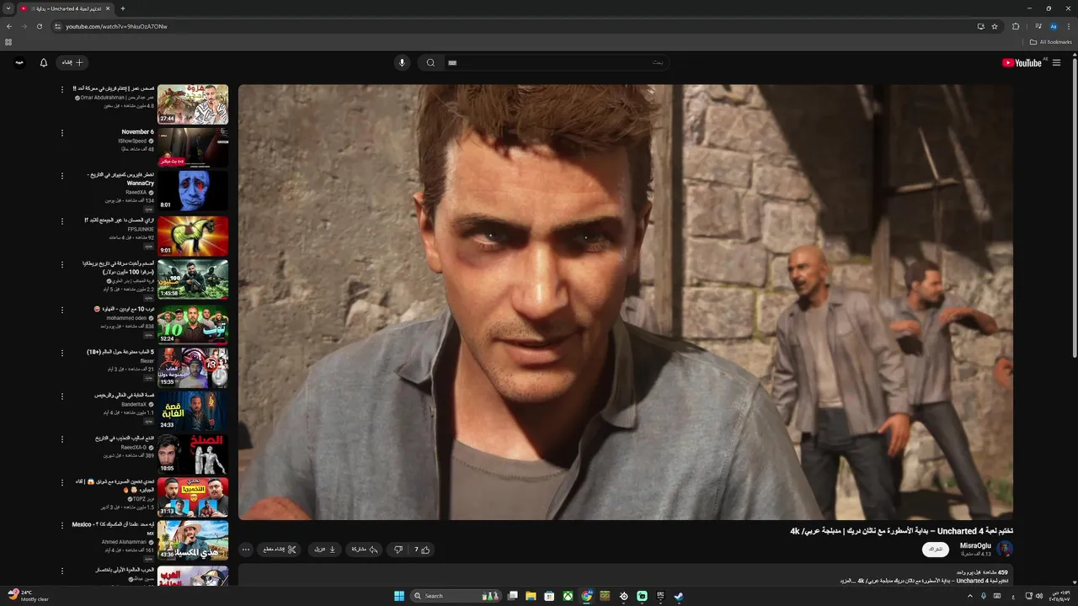The width and height of the screenshot is (1078, 606).
Task: Click the YouTube logo to go home
Action: (x=1022, y=62)
